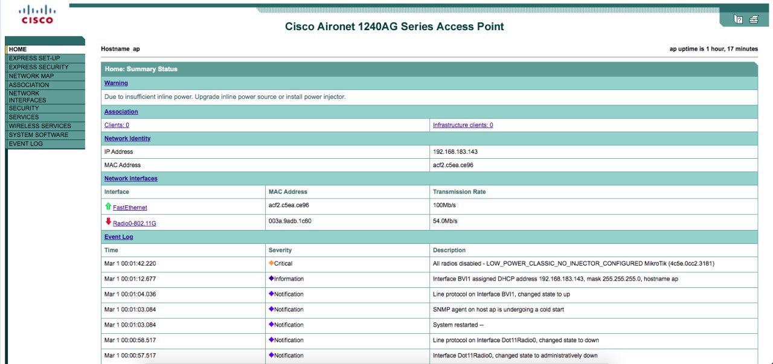Click the SNMP agent cold start description
The image size is (773, 364).
pyautogui.click(x=498, y=309)
